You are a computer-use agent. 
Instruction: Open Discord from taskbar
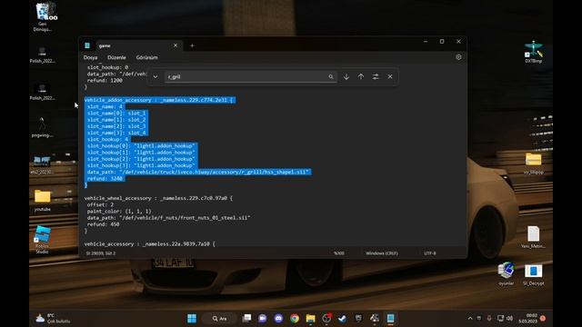[278, 318]
